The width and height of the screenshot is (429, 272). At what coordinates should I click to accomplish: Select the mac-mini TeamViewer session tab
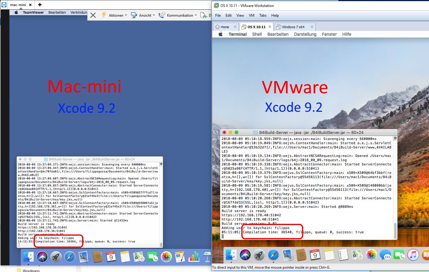point(18,5)
